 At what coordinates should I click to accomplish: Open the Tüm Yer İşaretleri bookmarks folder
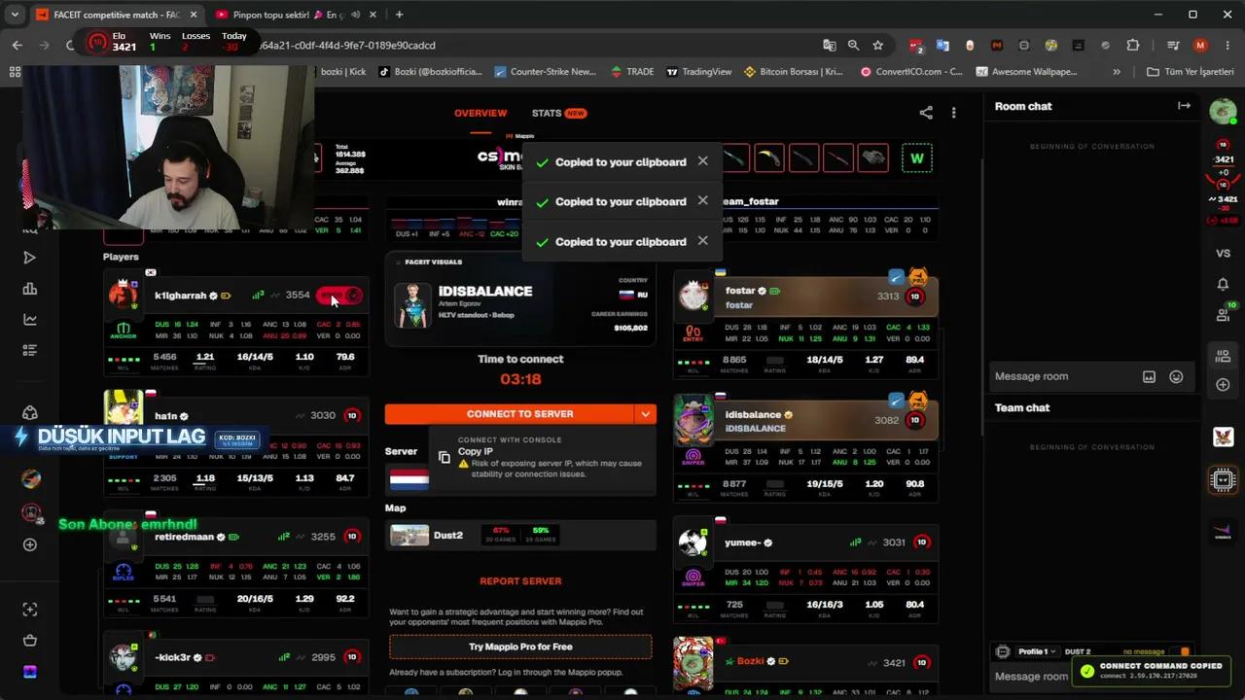pyautogui.click(x=1190, y=71)
